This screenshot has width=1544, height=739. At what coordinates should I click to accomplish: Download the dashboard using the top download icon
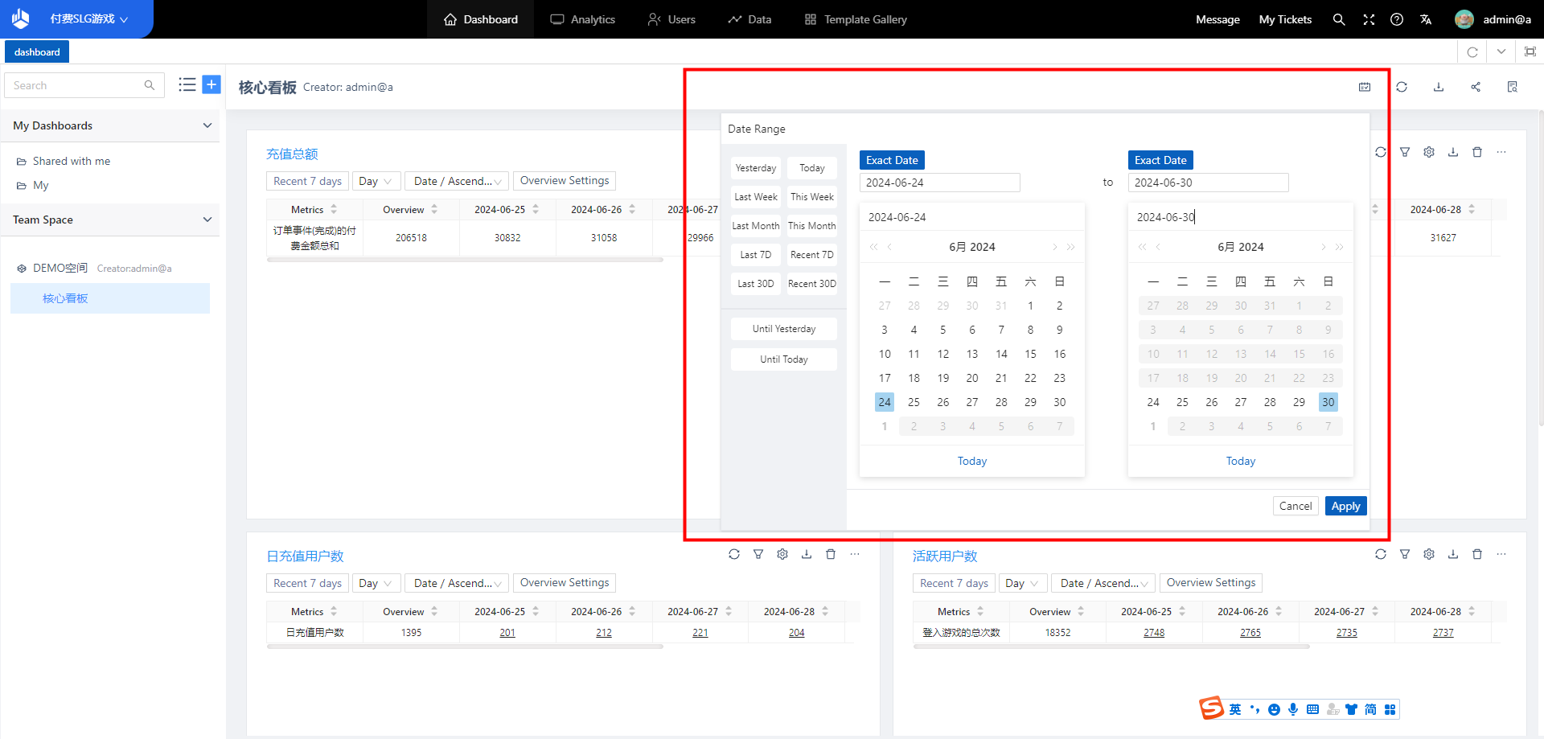click(1439, 87)
